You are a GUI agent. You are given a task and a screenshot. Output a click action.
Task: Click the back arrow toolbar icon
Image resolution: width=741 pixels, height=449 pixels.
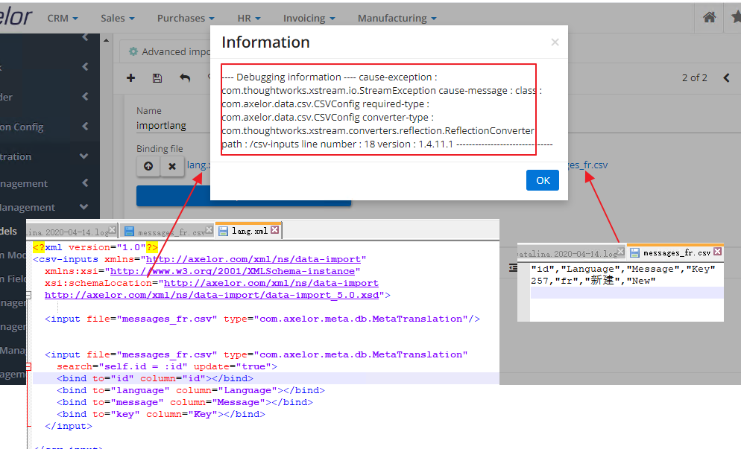[185, 78]
